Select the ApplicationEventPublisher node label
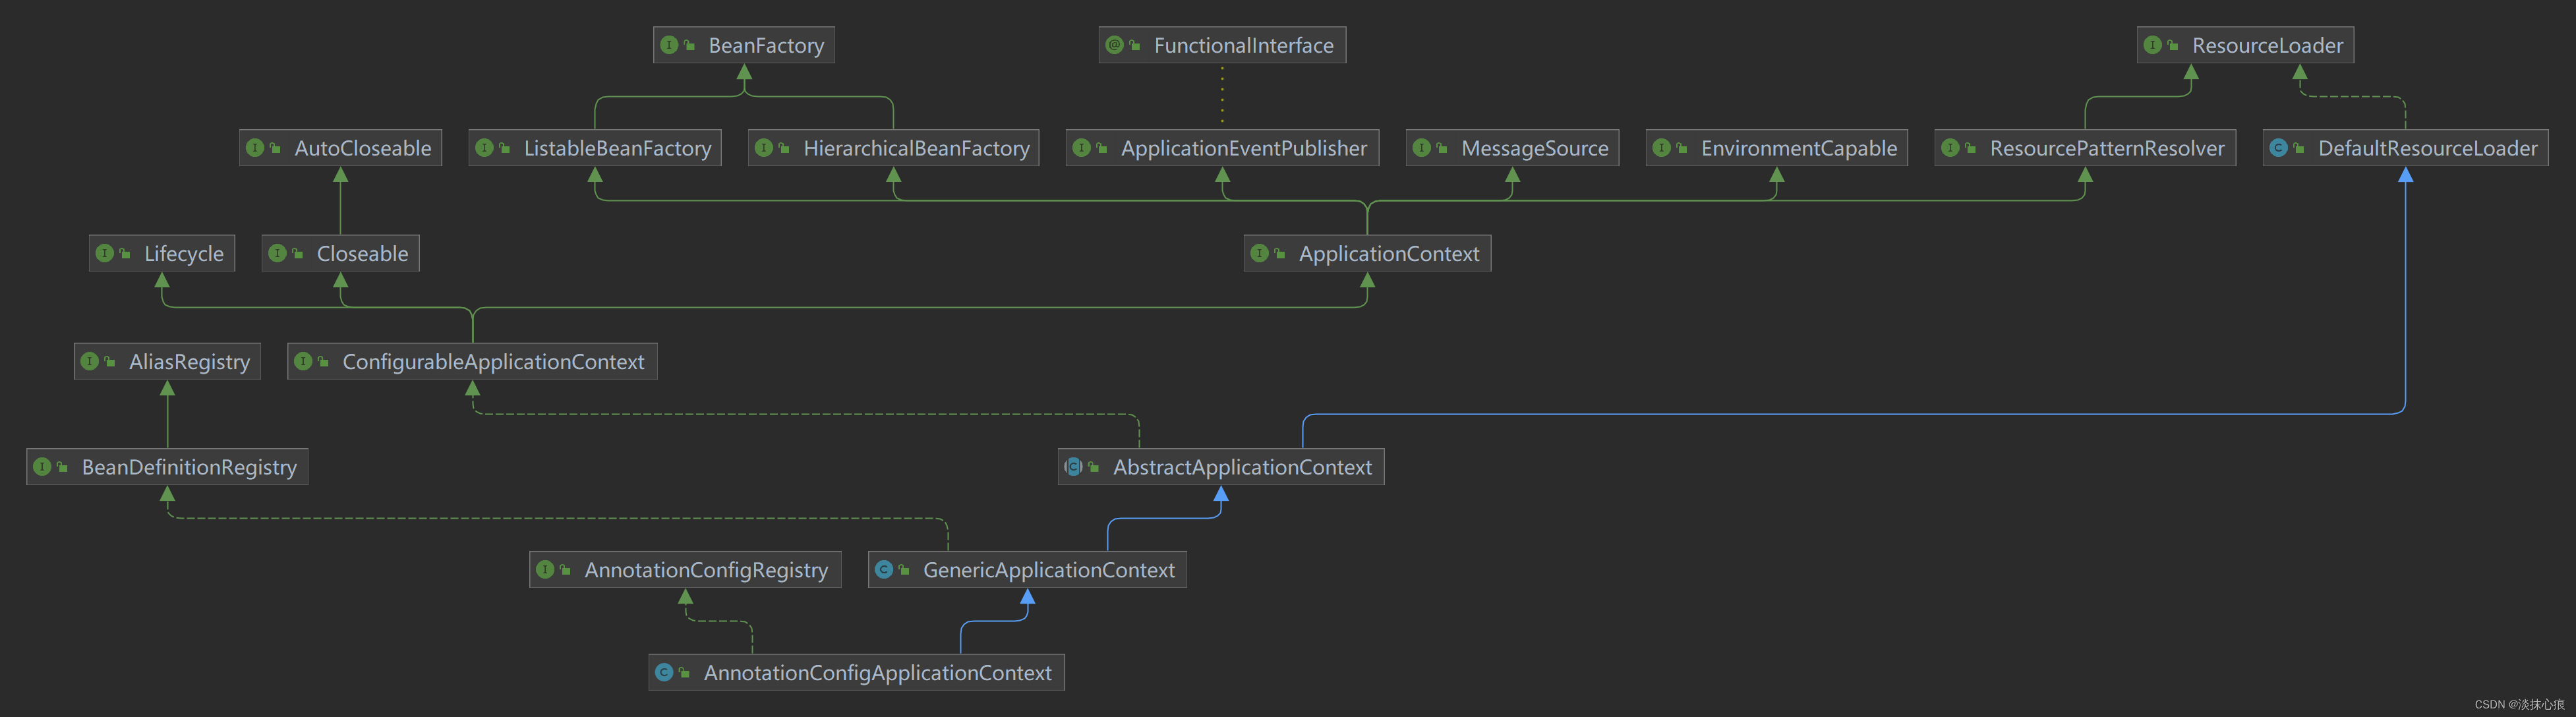2576x717 pixels. (x=1243, y=148)
